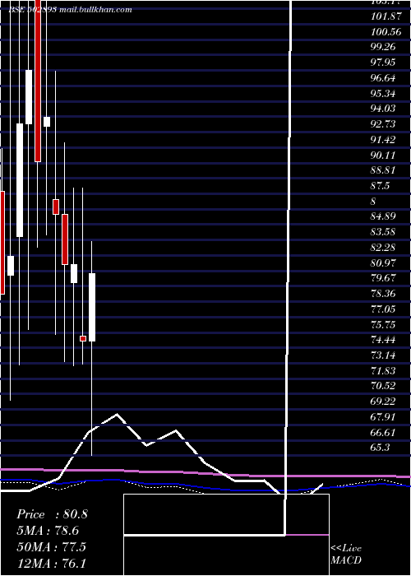Click the 73.14 price axis label

[384, 355]
